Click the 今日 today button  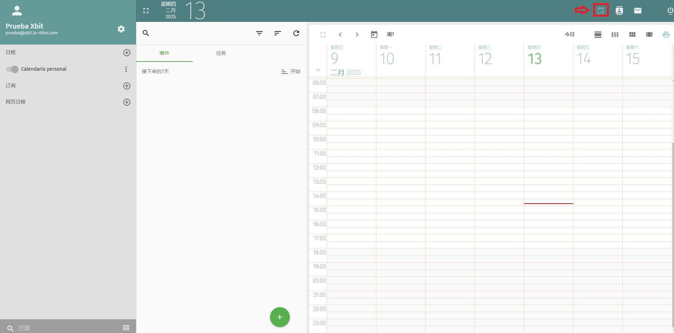pos(569,34)
